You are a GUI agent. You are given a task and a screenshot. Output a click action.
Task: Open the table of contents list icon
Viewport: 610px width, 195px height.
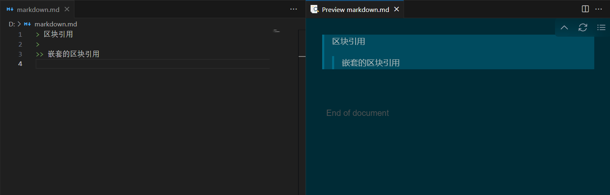601,28
